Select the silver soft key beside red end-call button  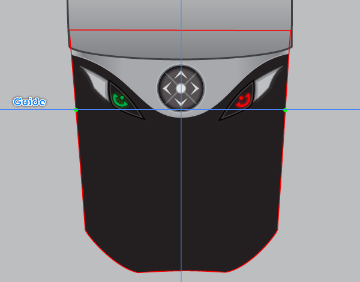tap(268, 83)
